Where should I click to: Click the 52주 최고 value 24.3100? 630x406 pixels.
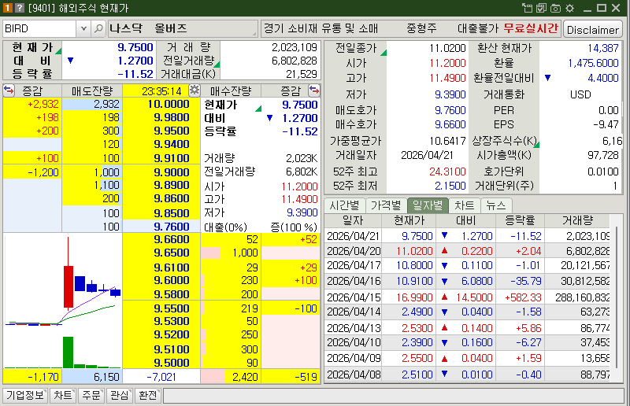(x=447, y=172)
